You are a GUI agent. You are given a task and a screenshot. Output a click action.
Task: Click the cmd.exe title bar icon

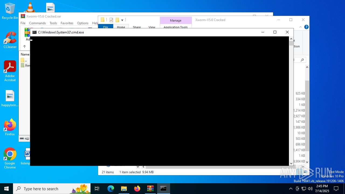click(34, 32)
